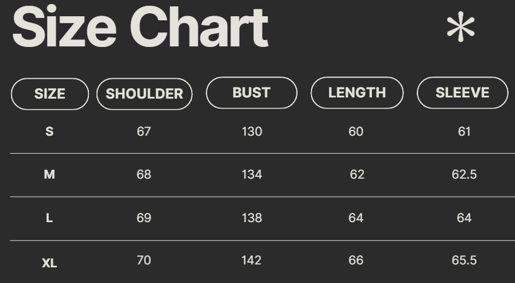Choose the XL size row label

pos(49,263)
